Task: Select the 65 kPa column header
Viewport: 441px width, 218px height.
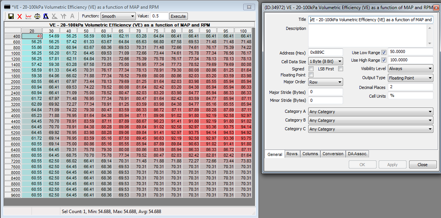Action: 121,31
